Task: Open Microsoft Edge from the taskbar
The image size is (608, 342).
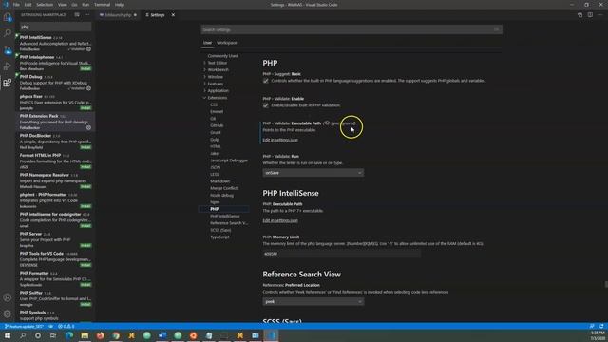Action: tap(69, 335)
